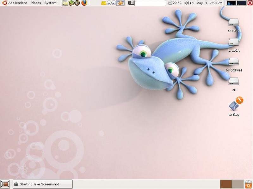Expand the calendar from the clock
The height and width of the screenshot is (189, 253).
(x=206, y=3)
